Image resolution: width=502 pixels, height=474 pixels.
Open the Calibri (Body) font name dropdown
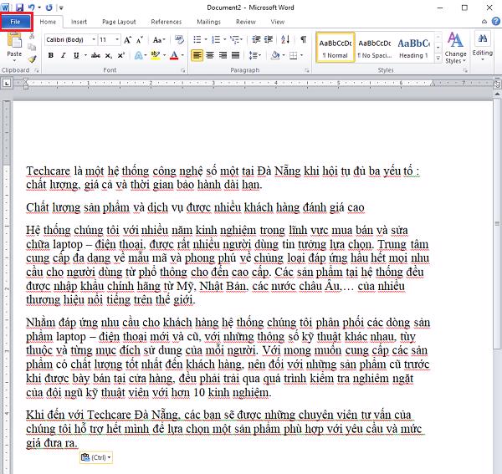(69, 39)
